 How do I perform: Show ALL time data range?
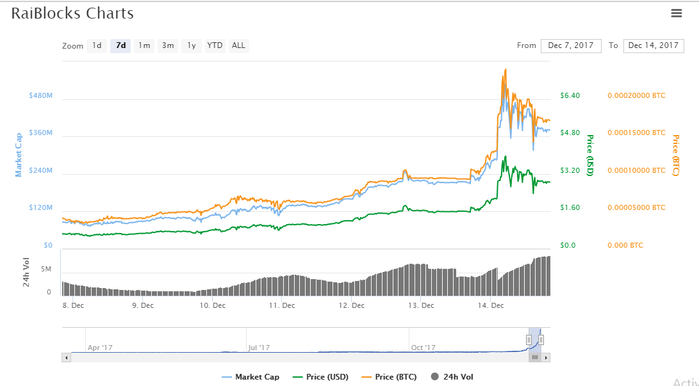pos(238,45)
